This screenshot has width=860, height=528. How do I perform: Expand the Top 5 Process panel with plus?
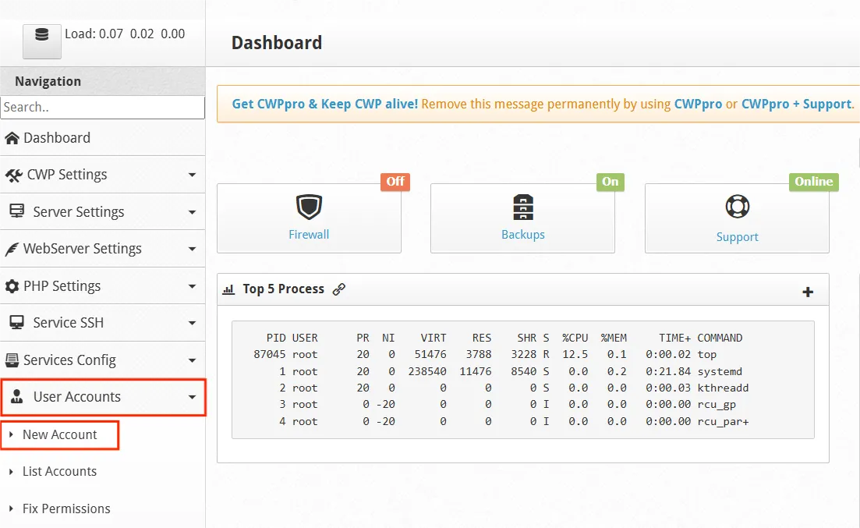pyautogui.click(x=808, y=292)
